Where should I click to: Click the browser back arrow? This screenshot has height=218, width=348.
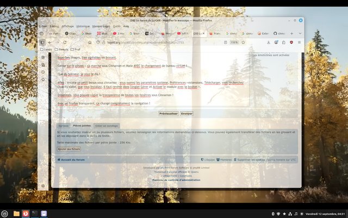coord(50,42)
